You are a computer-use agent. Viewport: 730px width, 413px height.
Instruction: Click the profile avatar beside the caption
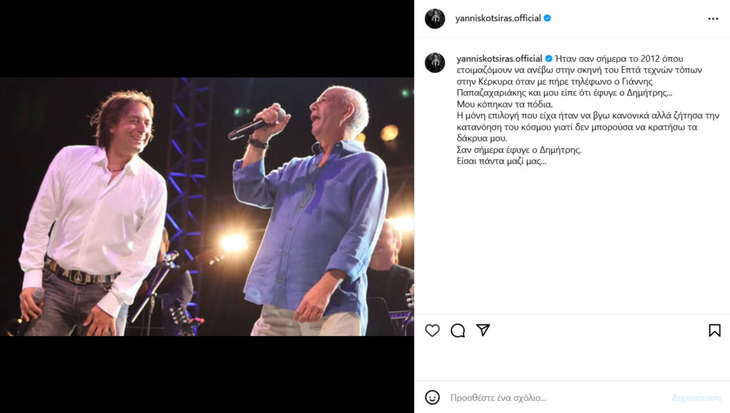[x=435, y=63]
